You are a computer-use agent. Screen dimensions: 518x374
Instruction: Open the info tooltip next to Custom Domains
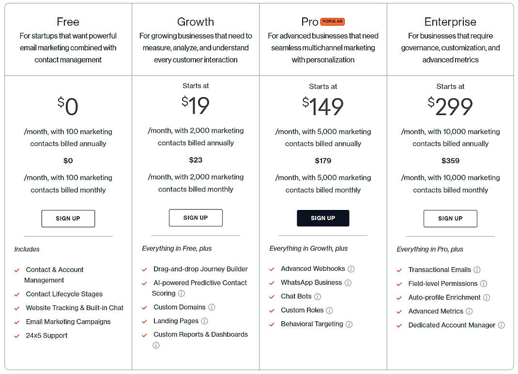coord(212,307)
